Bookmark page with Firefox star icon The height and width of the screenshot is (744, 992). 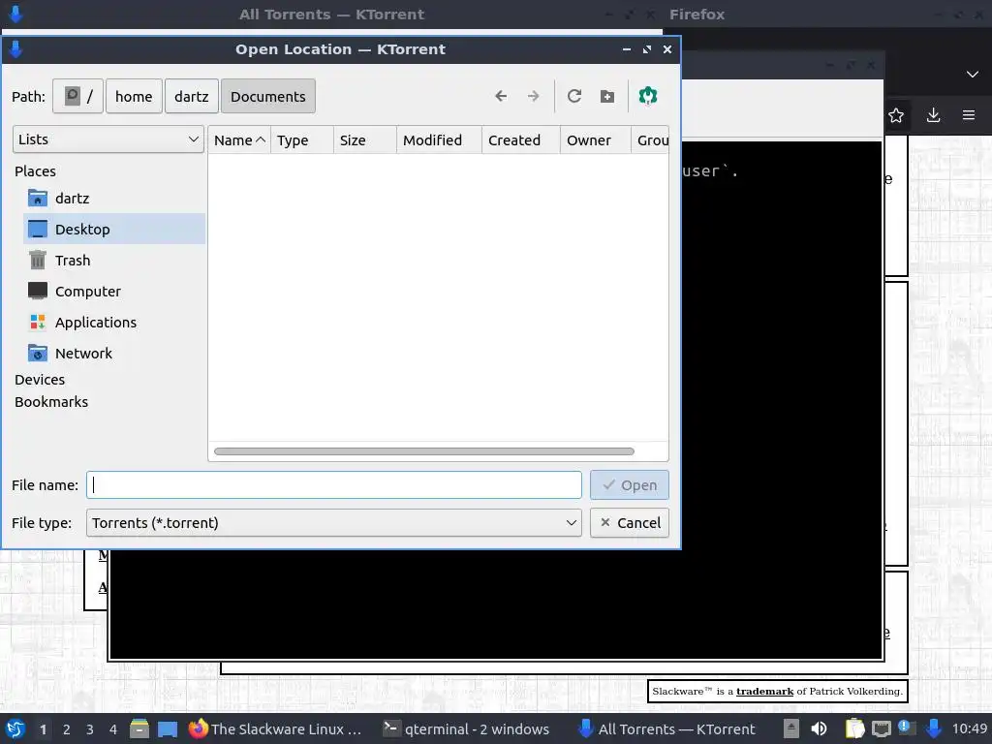click(896, 115)
